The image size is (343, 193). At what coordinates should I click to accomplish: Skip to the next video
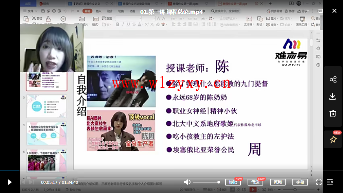click(x=32, y=182)
